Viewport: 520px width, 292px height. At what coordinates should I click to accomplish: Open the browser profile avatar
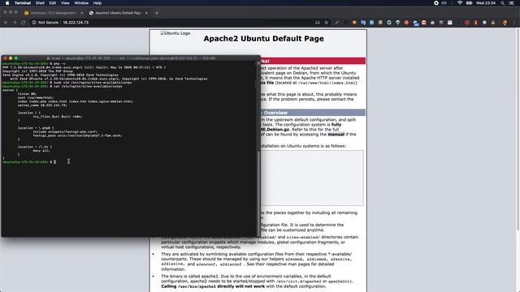coord(505,23)
